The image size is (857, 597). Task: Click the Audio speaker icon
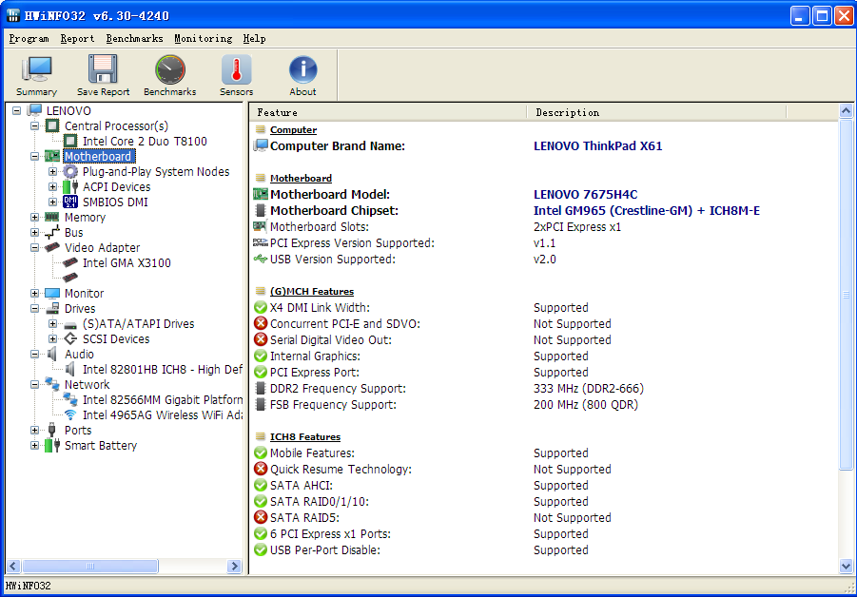[x=52, y=354]
